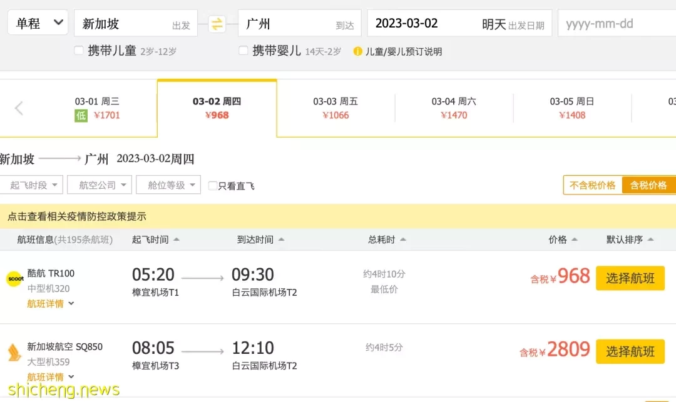Open 舱位等级 cabin class dropdown

pos(168,185)
